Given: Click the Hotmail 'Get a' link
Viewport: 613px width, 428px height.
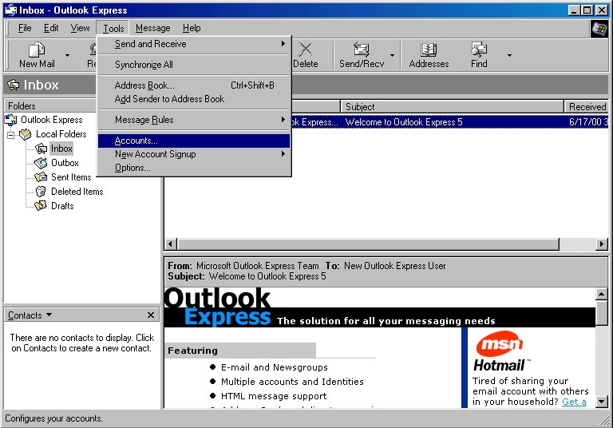Looking at the screenshot, I should click(x=574, y=402).
